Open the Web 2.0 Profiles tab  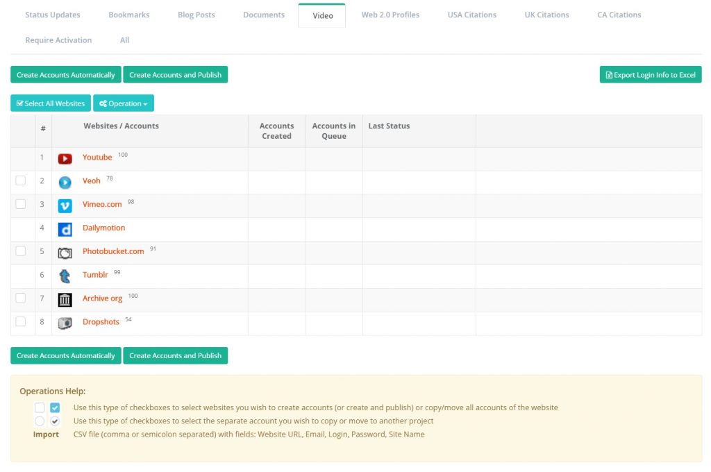point(390,15)
